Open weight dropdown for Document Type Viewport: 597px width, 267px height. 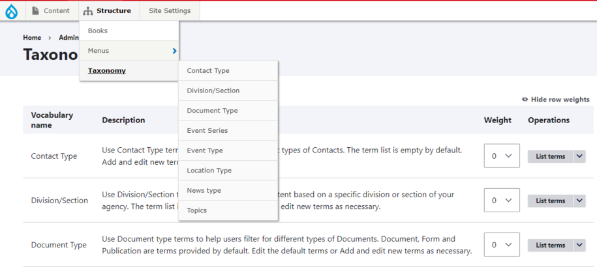pyautogui.click(x=501, y=245)
